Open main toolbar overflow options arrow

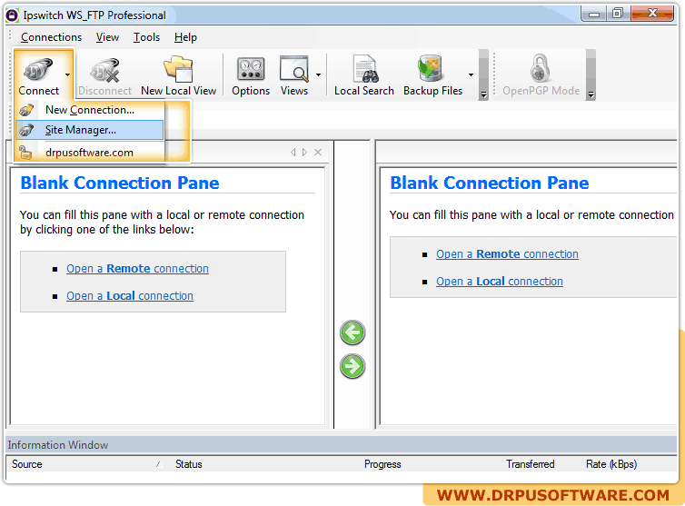click(483, 94)
